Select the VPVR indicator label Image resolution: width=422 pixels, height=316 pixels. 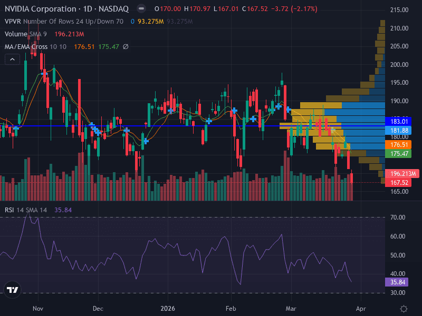click(13, 22)
